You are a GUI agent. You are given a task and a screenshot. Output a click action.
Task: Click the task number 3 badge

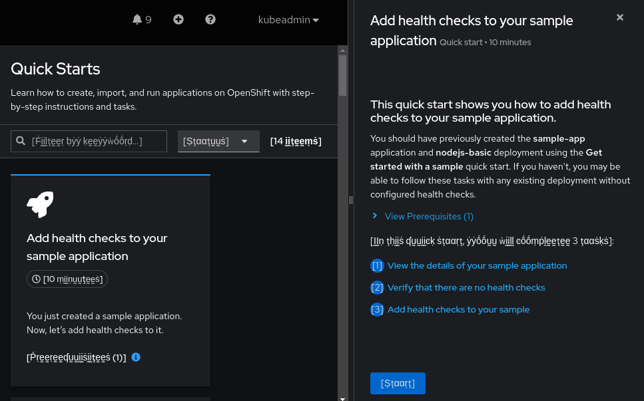tap(377, 310)
